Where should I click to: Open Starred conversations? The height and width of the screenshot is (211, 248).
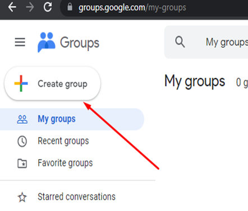(x=77, y=197)
